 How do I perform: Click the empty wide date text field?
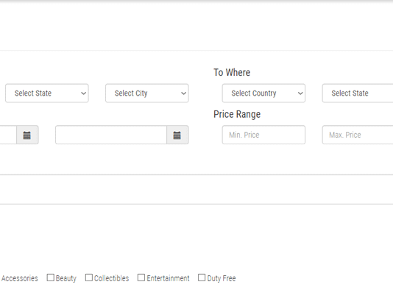click(111, 135)
